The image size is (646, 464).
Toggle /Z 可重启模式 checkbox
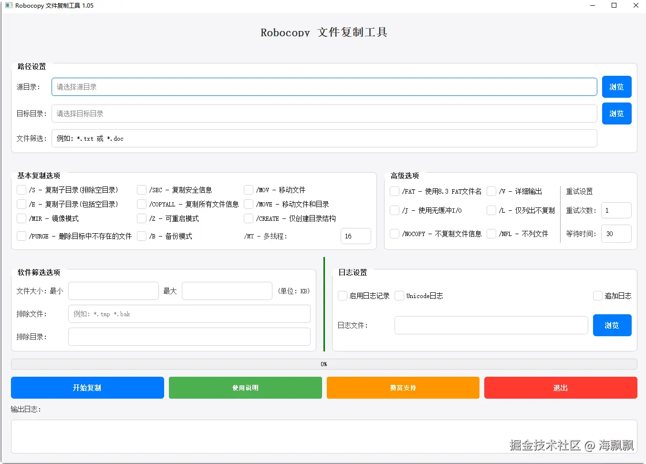click(x=142, y=218)
